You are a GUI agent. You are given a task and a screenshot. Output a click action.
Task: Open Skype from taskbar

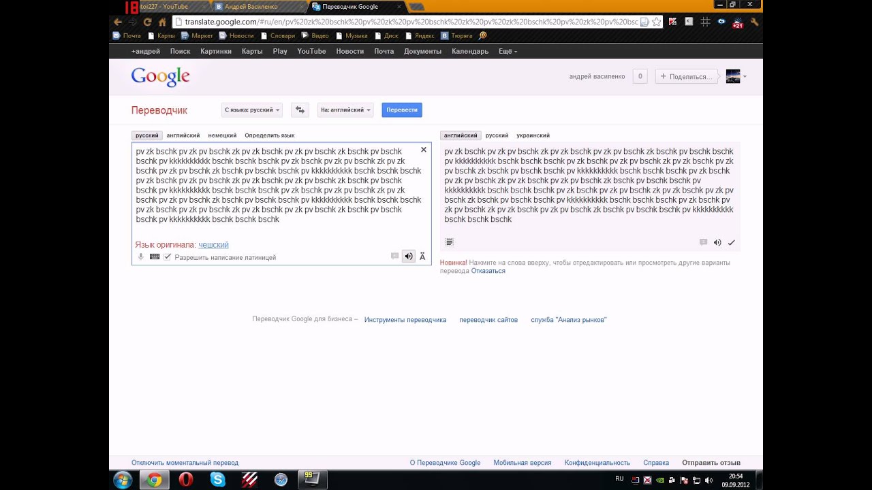click(217, 480)
